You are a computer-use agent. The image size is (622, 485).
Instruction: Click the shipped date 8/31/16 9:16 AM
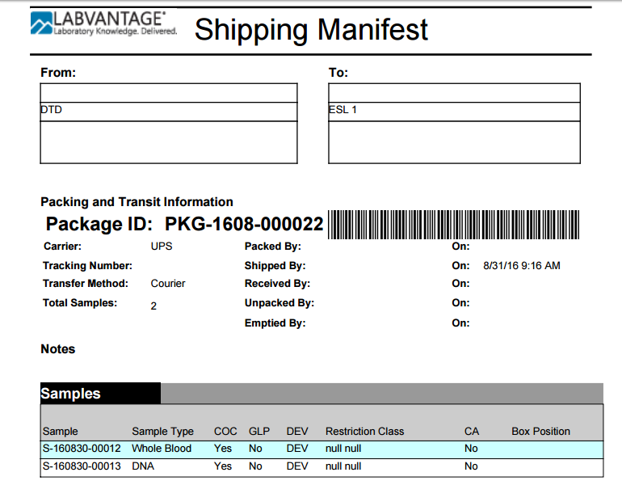coord(522,265)
